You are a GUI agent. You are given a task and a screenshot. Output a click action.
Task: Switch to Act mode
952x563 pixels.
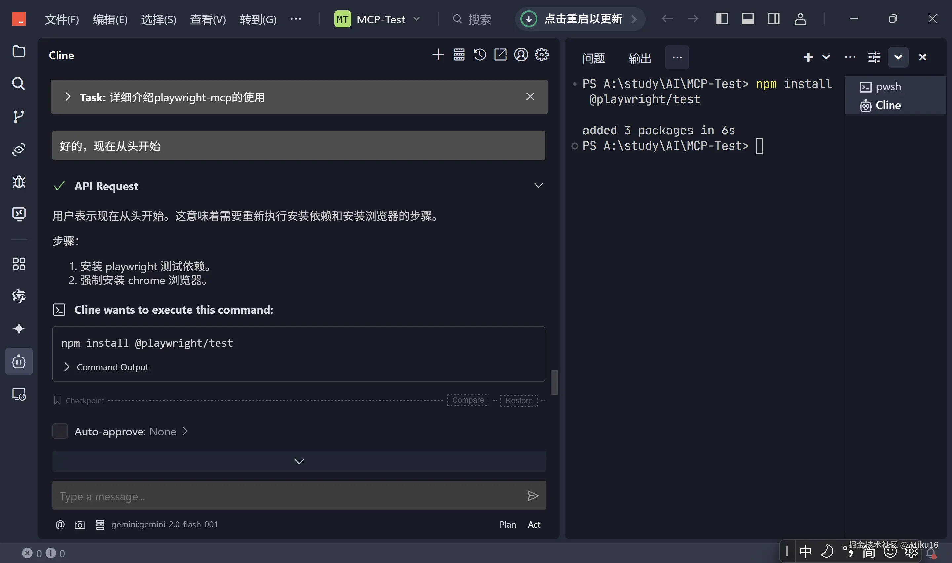click(534, 525)
